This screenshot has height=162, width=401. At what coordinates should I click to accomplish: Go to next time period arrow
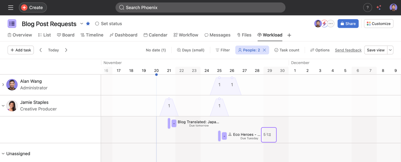(x=66, y=50)
